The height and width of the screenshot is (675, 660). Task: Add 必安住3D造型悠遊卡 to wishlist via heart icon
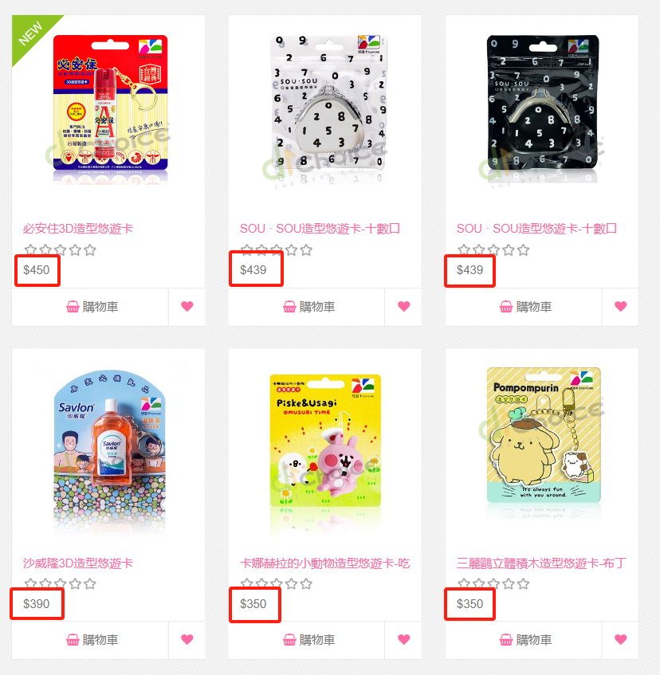point(187,307)
